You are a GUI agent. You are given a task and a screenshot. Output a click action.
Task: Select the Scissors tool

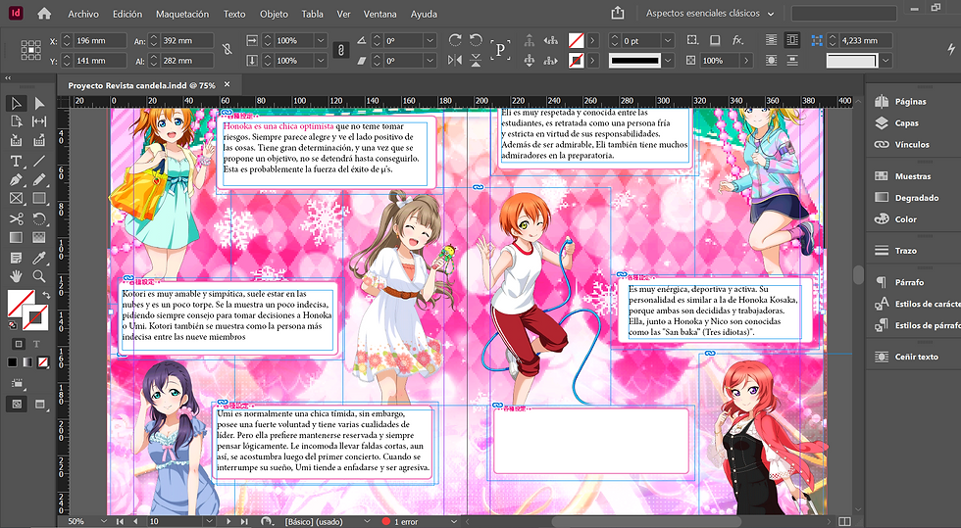click(x=17, y=218)
